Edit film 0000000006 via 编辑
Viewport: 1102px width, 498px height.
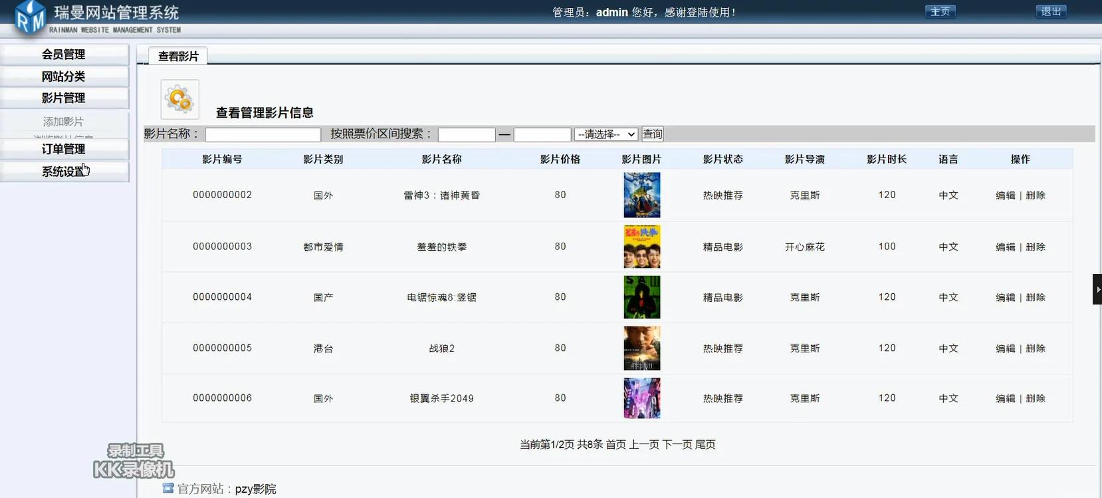point(1006,398)
